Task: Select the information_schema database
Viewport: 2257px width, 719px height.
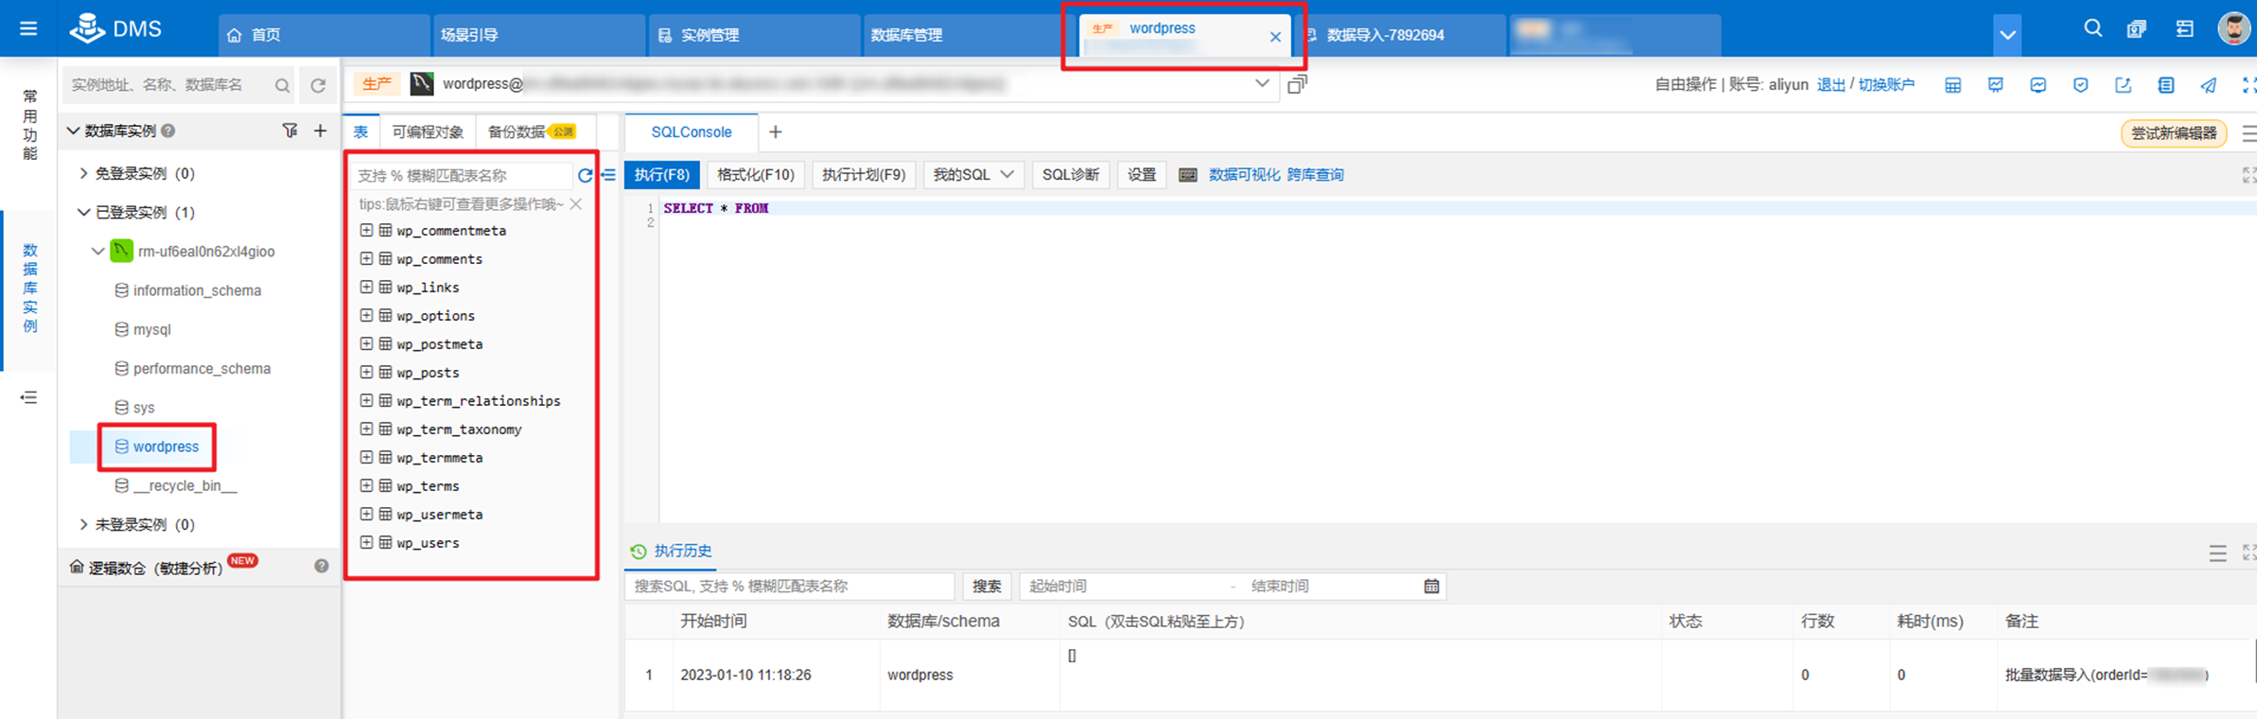Action: [187, 290]
